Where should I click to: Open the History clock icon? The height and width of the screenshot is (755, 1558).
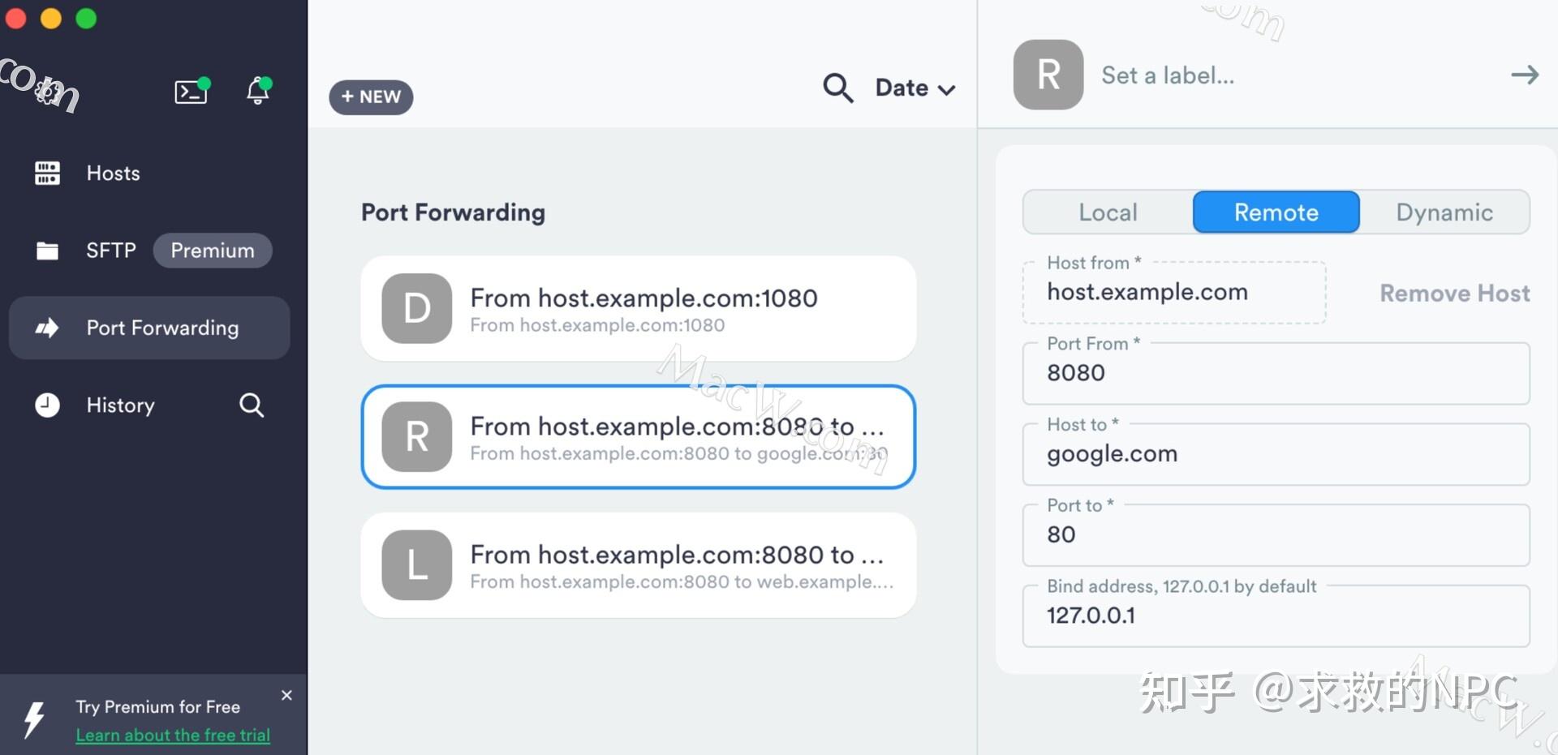point(47,405)
